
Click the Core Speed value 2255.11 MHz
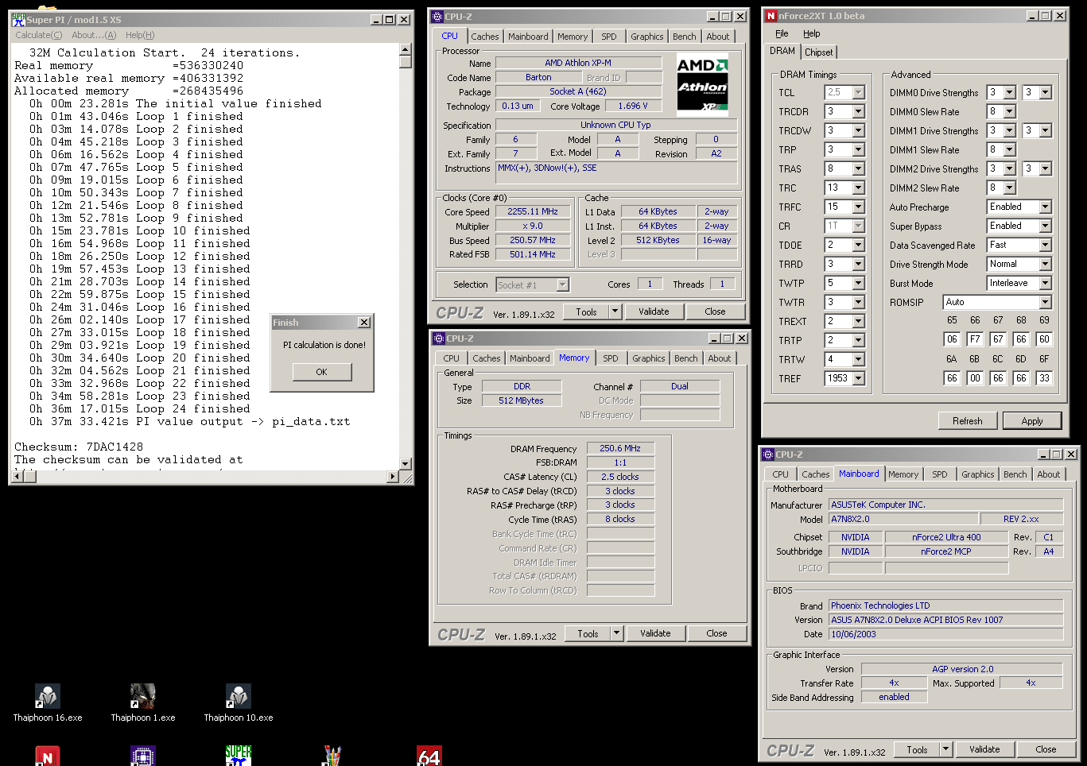tap(533, 211)
